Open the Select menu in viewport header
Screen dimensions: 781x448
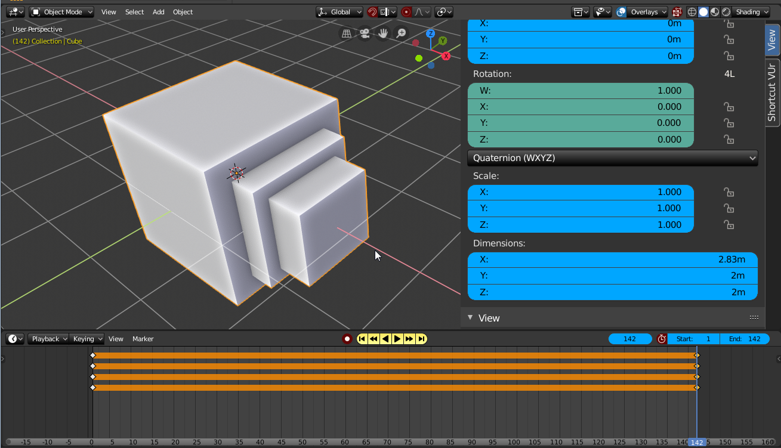[134, 12]
